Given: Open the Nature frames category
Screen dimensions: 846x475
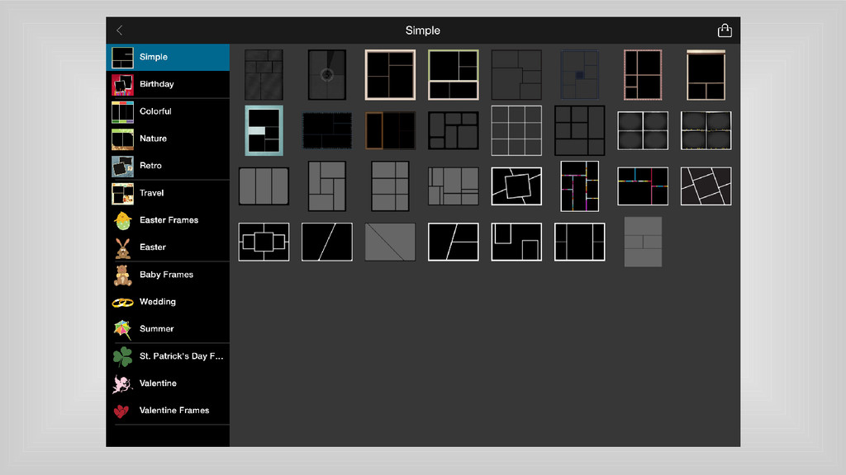Looking at the screenshot, I should click(x=168, y=139).
